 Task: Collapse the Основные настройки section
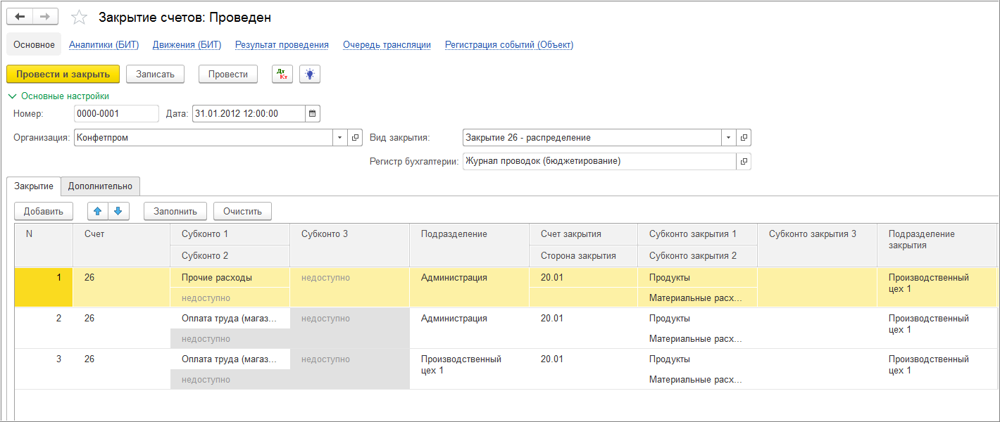pyautogui.click(x=11, y=96)
